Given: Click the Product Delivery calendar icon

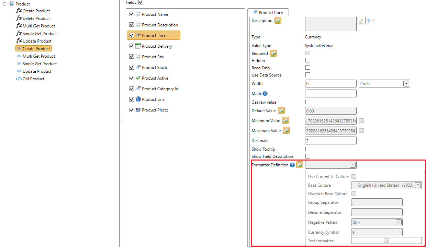Looking at the screenshot, I should click(x=138, y=46).
